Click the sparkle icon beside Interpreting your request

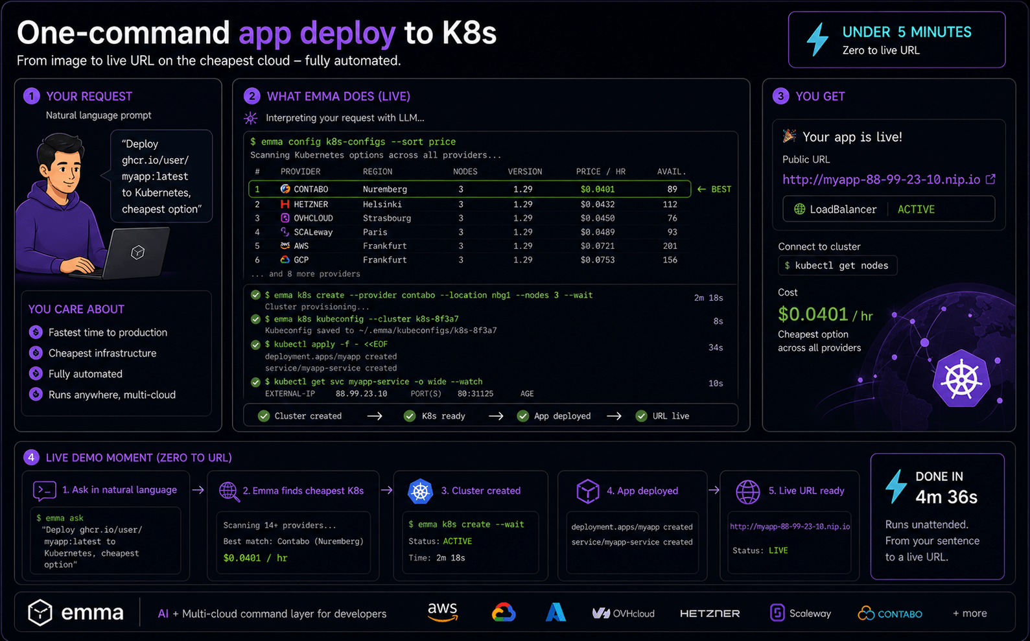(x=251, y=118)
